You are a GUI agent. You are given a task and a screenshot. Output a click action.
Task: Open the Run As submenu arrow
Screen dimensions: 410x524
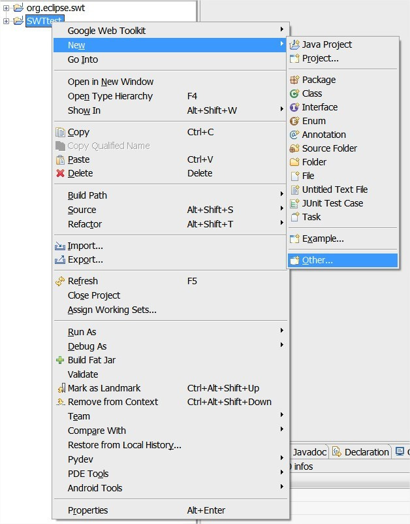pos(282,331)
